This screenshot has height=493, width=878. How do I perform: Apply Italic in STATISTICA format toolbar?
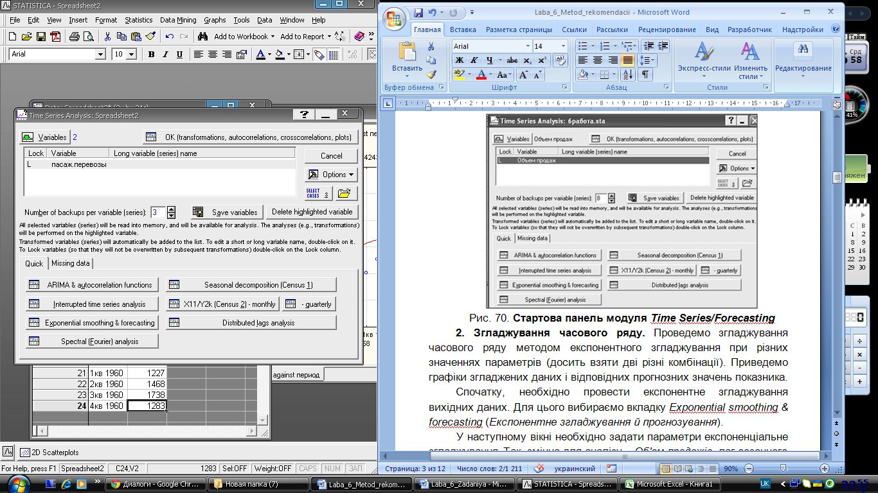tap(166, 55)
